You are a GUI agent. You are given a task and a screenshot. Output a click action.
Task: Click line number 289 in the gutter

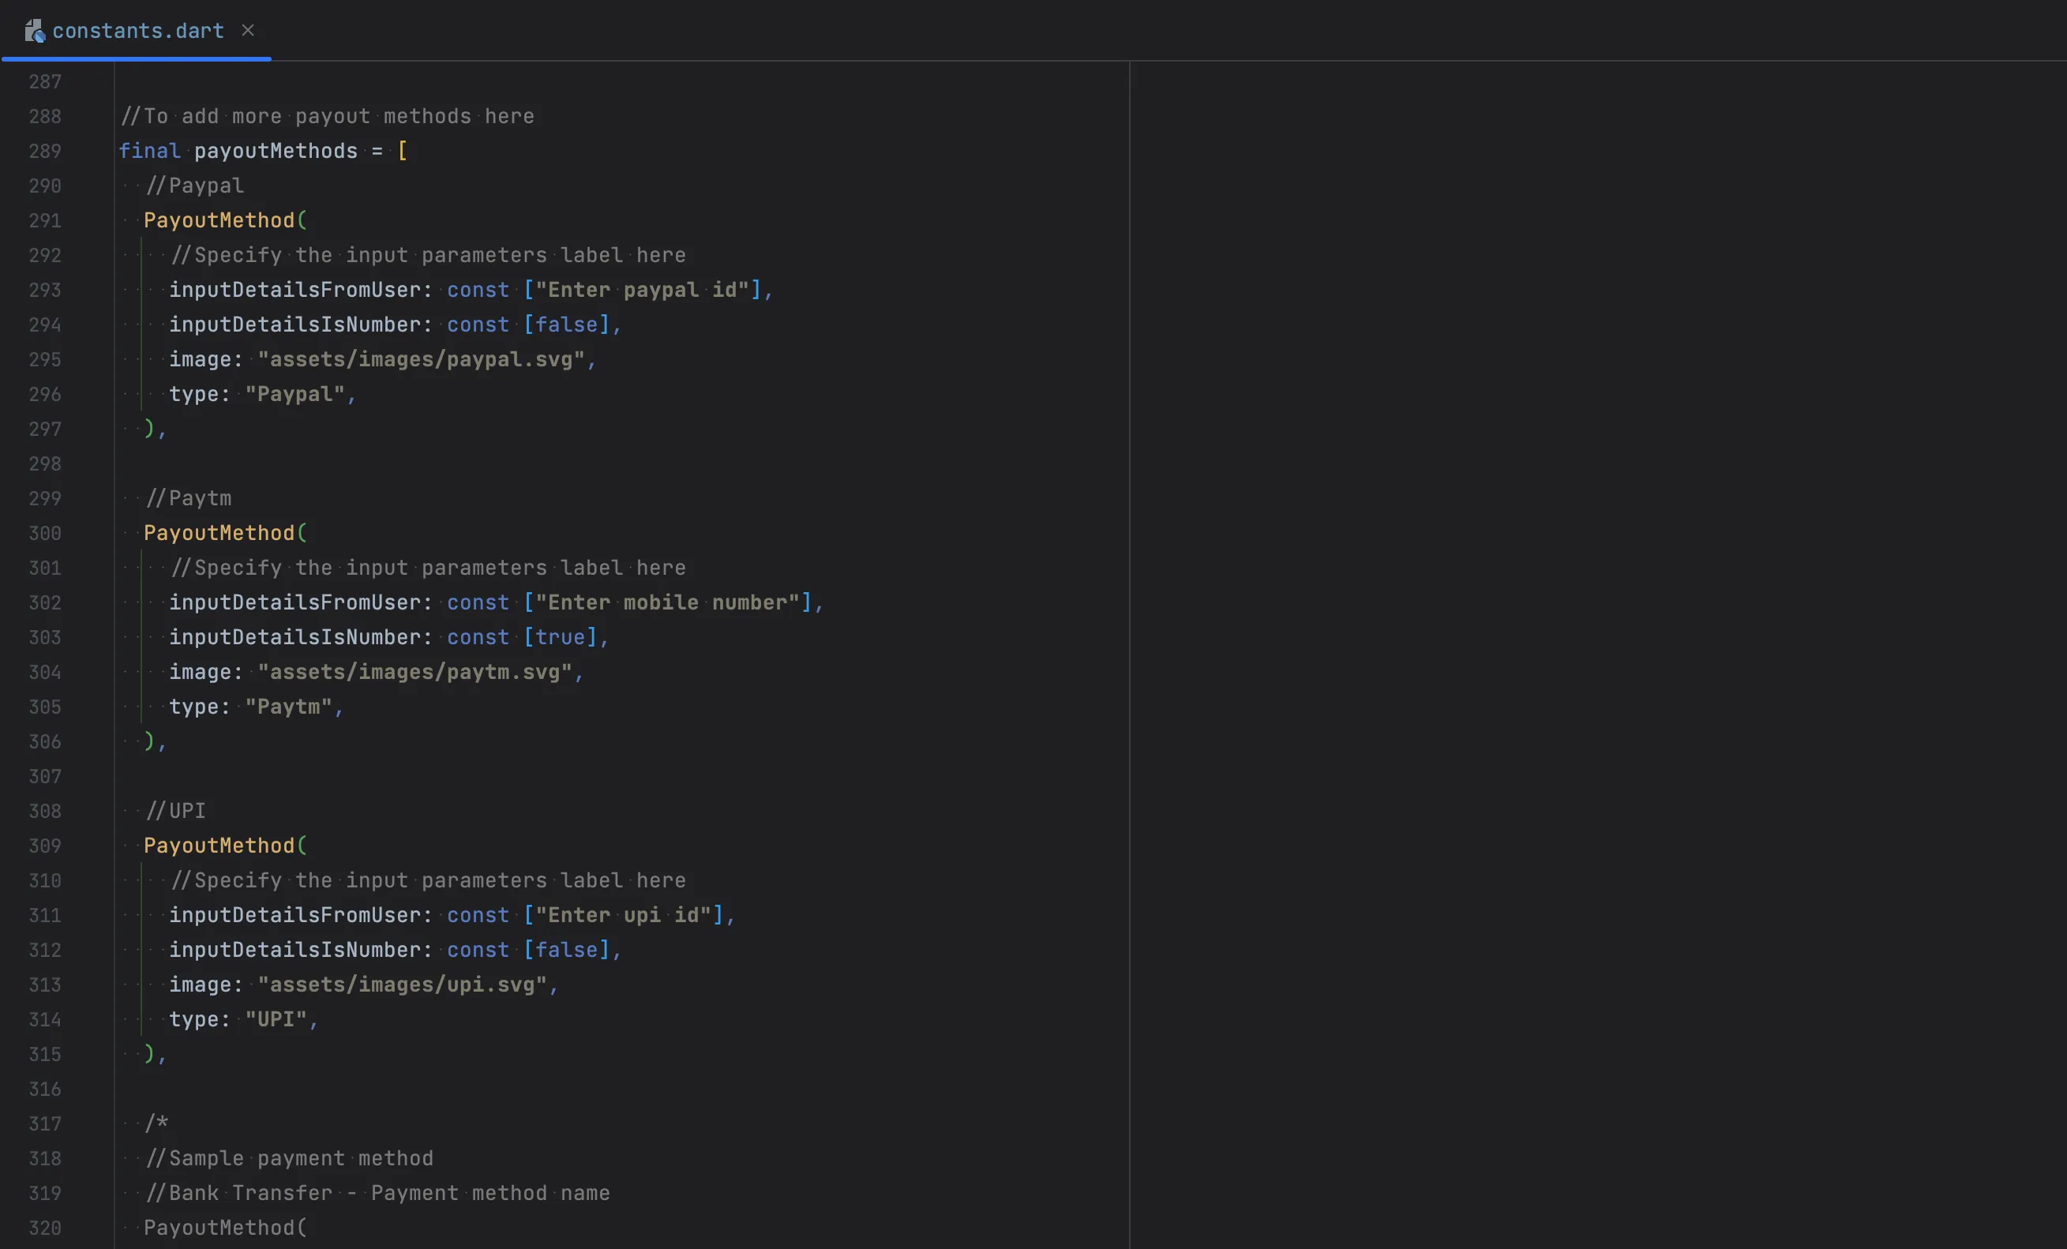45,151
